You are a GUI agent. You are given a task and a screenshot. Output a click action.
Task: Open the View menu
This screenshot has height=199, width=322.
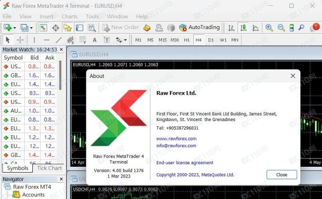pyautogui.click(x=25, y=16)
